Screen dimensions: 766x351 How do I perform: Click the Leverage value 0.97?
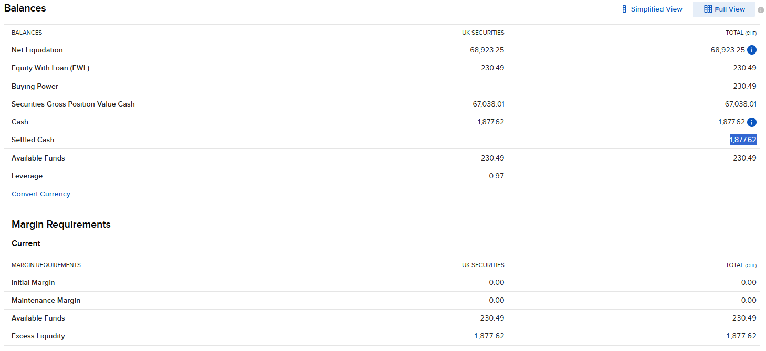[496, 176]
